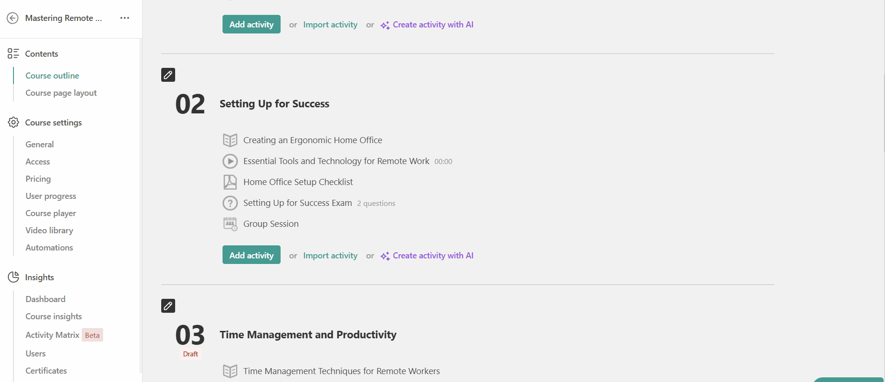
Task: Click Add activity in Setting Up for Success section
Action: click(x=251, y=255)
